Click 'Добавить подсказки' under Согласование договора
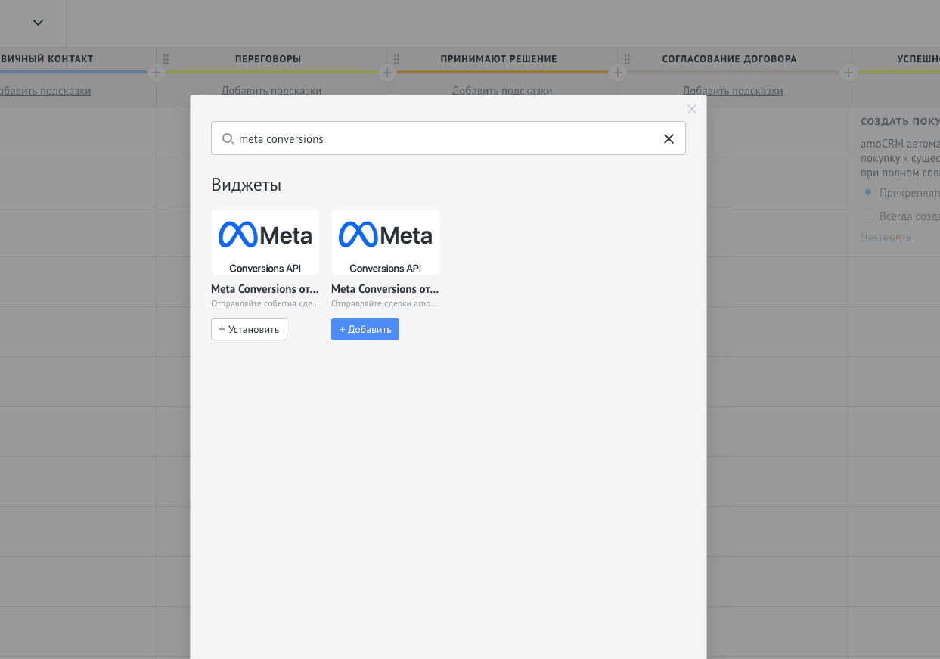The image size is (940, 659). click(x=733, y=91)
